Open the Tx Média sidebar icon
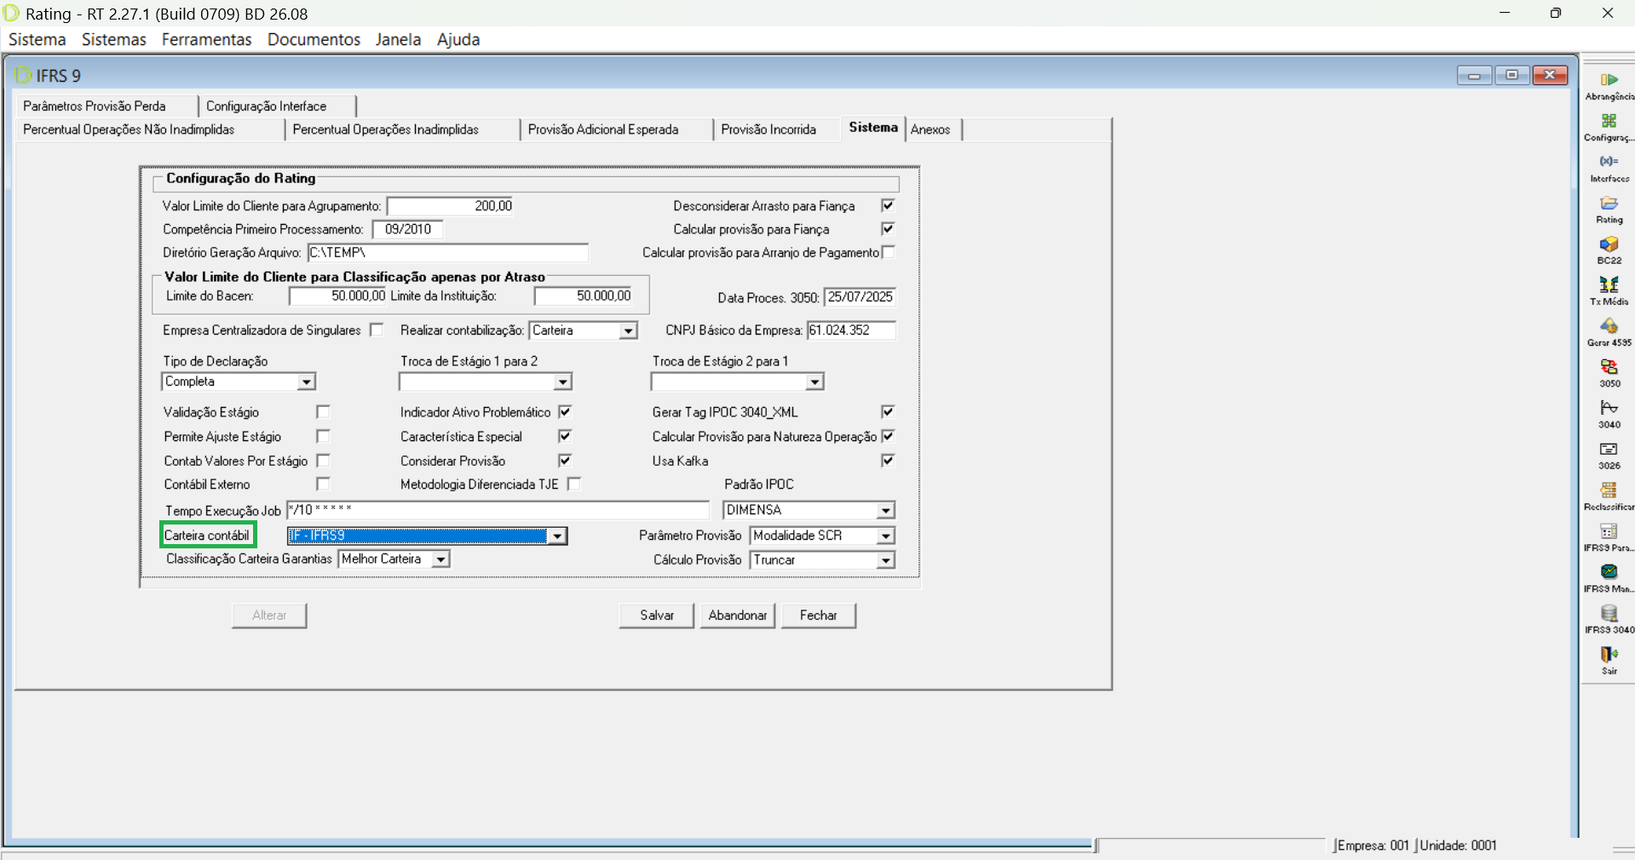Screen dimensions: 1635x860 click(1609, 285)
